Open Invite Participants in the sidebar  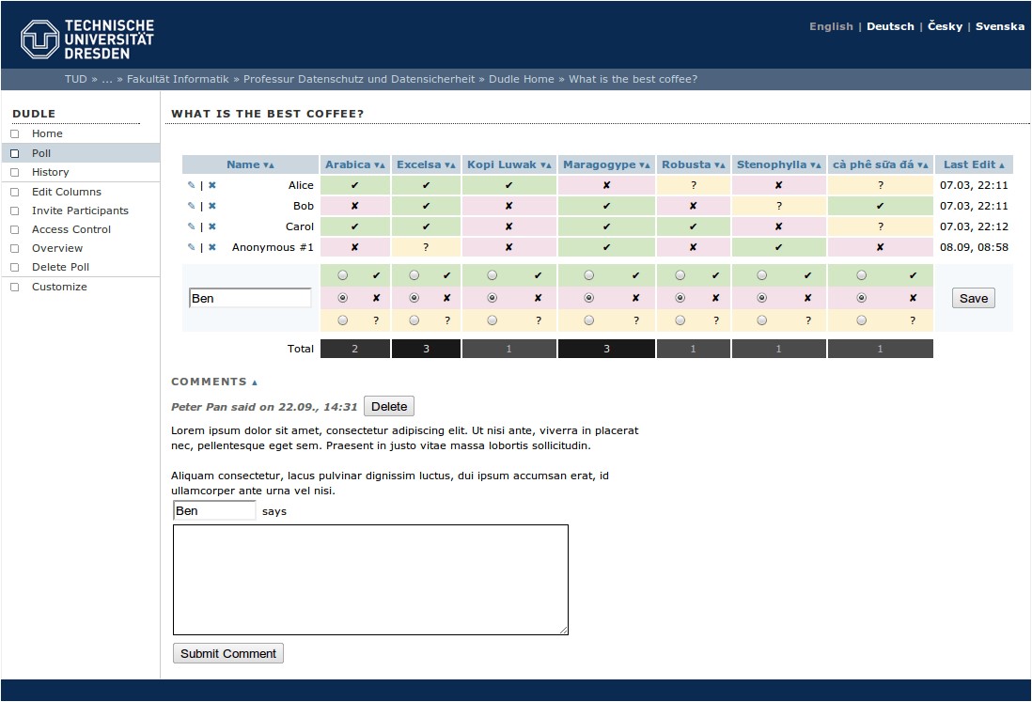[x=80, y=211]
